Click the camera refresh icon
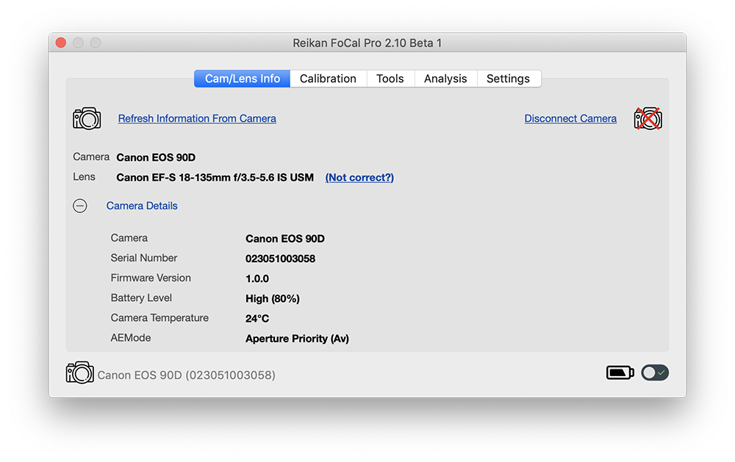 point(87,118)
